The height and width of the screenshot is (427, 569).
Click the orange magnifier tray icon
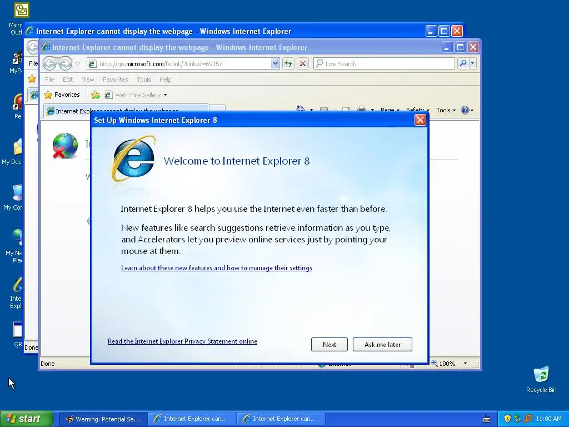[x=528, y=419]
